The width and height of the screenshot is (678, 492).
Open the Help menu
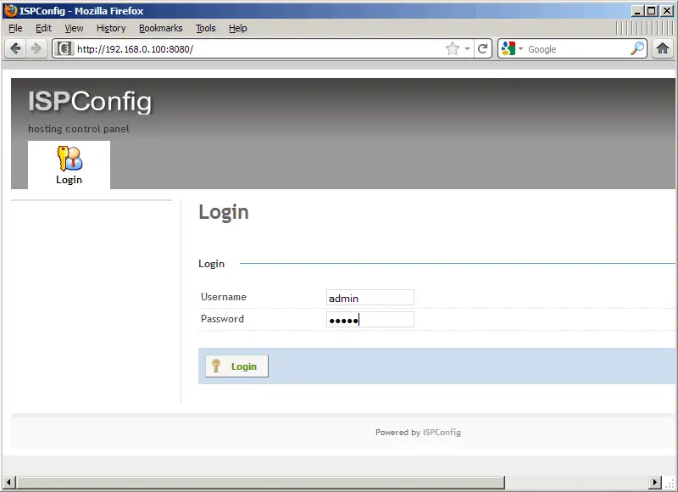point(238,28)
